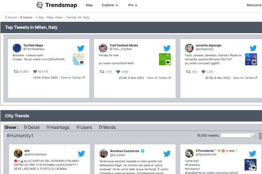Expand the Explore dropdown menu

pos(110,5)
